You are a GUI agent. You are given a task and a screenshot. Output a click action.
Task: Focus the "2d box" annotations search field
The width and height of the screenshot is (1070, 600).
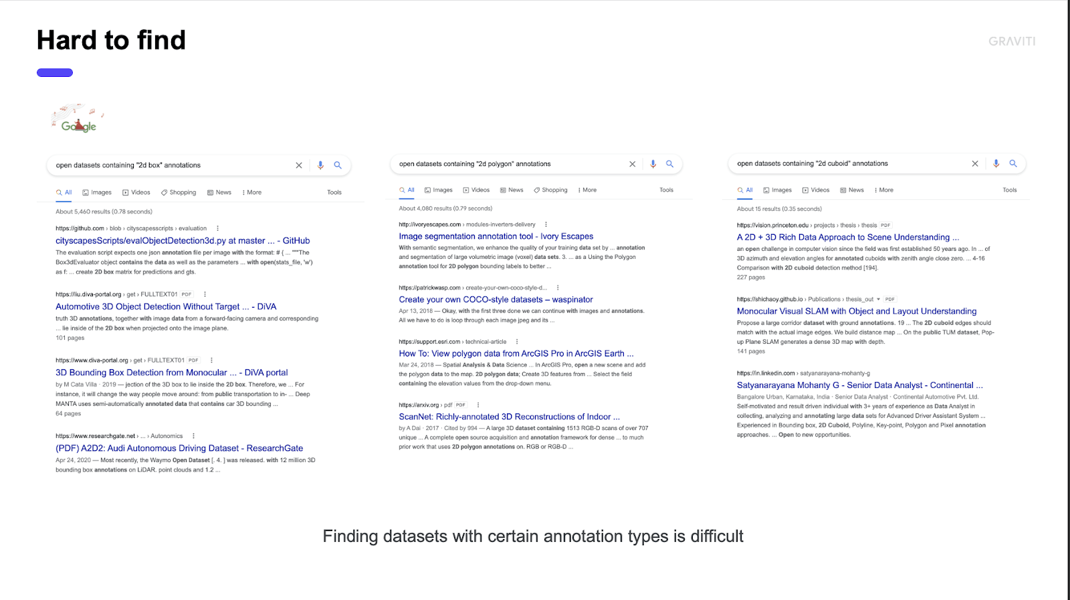pyautogui.click(x=167, y=165)
